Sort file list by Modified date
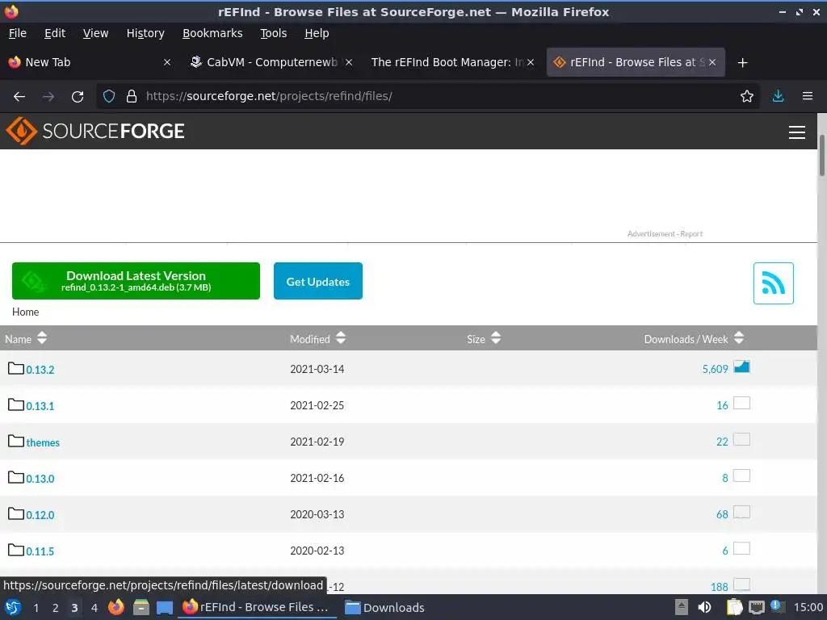 (x=317, y=338)
